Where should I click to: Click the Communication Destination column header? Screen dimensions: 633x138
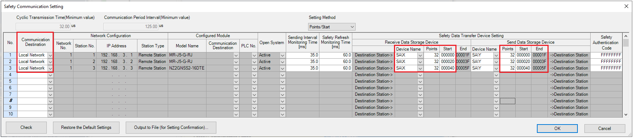[x=35, y=42]
